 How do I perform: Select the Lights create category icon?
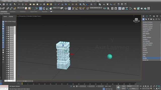pos(149,19)
